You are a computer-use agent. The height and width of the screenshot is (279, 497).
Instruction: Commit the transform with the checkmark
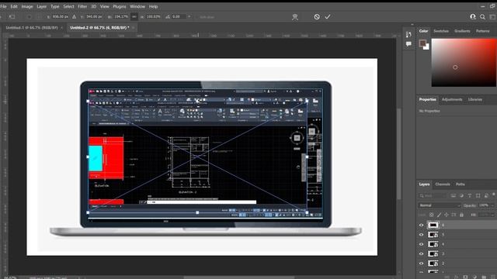(x=328, y=17)
